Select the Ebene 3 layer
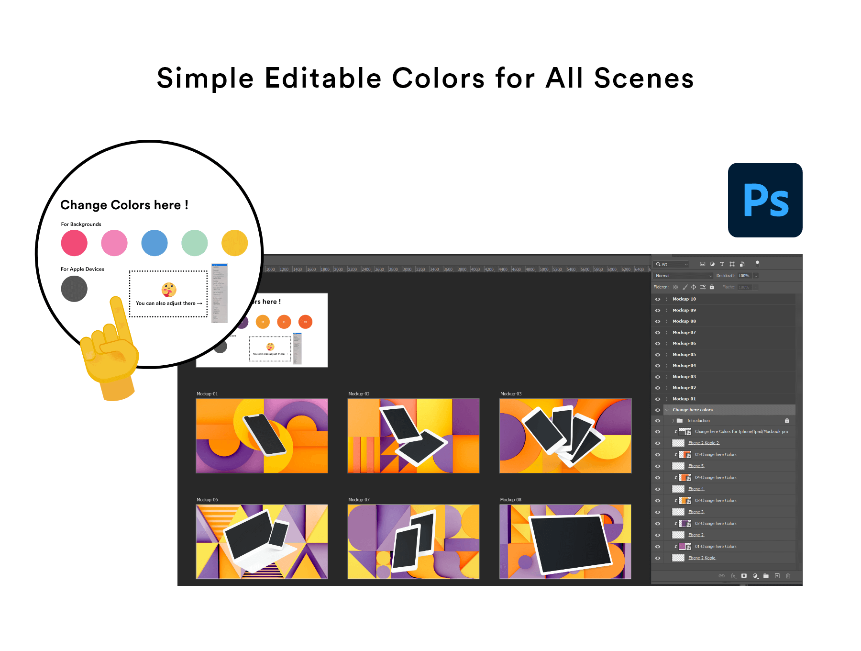Screen dimensions: 861x651 [x=729, y=512]
